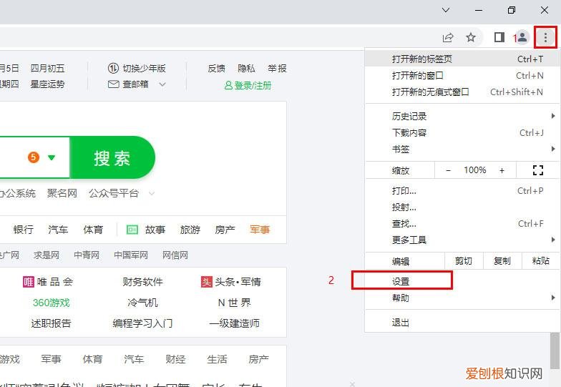Screen dimensions: 561x387
Task: Click 公众号平台 link
Action: (114, 193)
